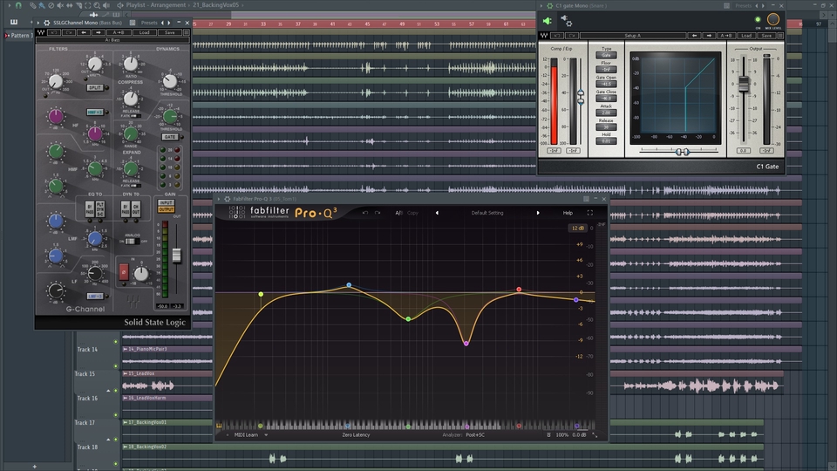
Task: Click redo in the SSL G-Channel Waves bar
Action: 68,32
